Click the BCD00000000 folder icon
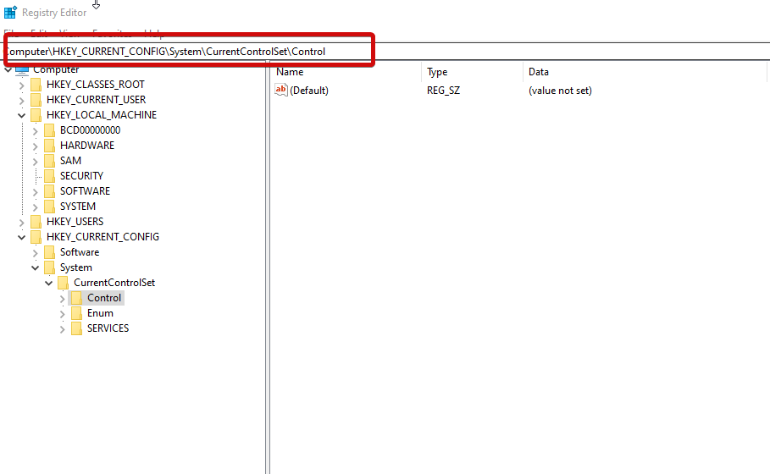The height and width of the screenshot is (474, 770). [50, 130]
